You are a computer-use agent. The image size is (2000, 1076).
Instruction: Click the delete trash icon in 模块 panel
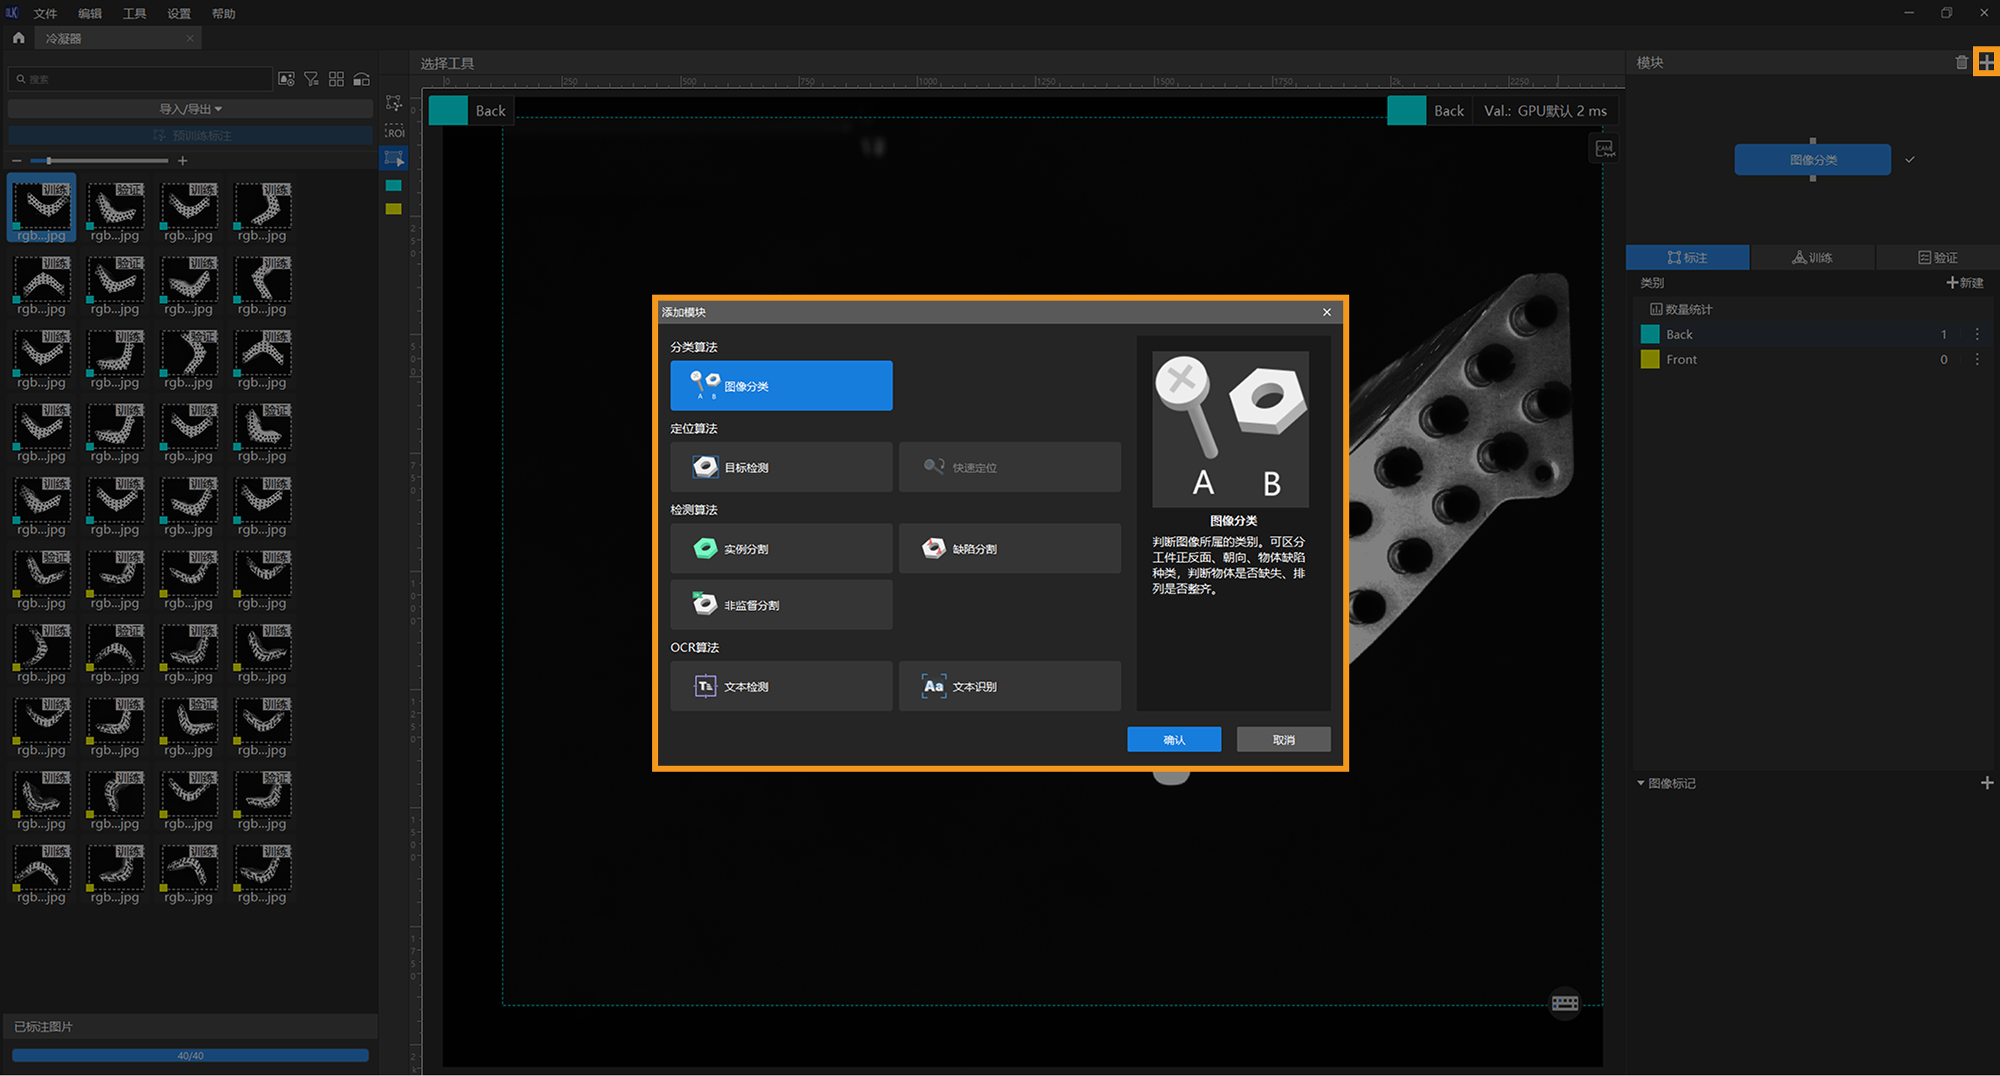(1961, 62)
